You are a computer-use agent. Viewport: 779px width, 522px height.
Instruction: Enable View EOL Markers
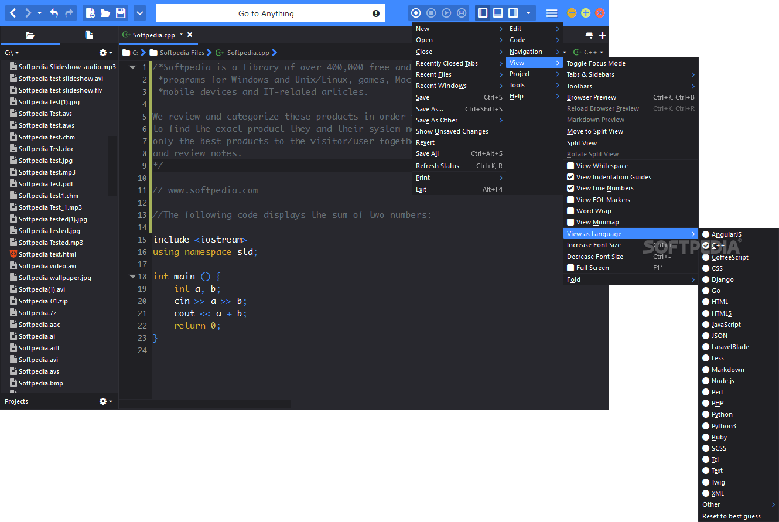point(570,200)
